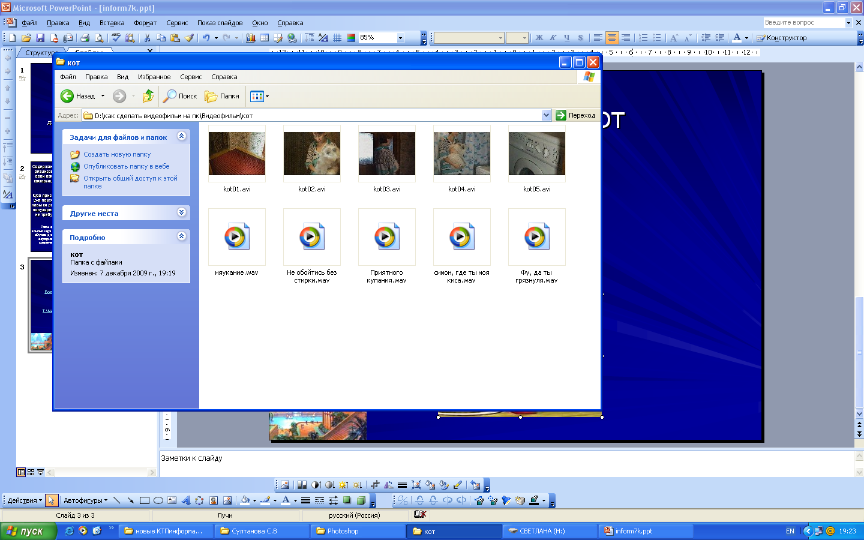Insert a table using the table icon
864x540 pixels.
click(x=265, y=38)
